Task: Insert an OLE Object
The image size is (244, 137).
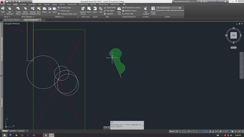Action: click(109, 11)
